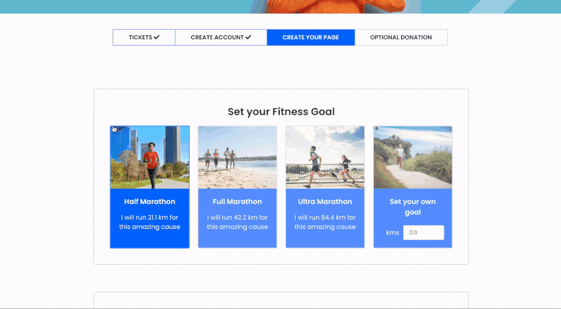Viewport: 561px width, 309px height.
Task: Click the trail runner own-goal photo
Action: tap(413, 158)
